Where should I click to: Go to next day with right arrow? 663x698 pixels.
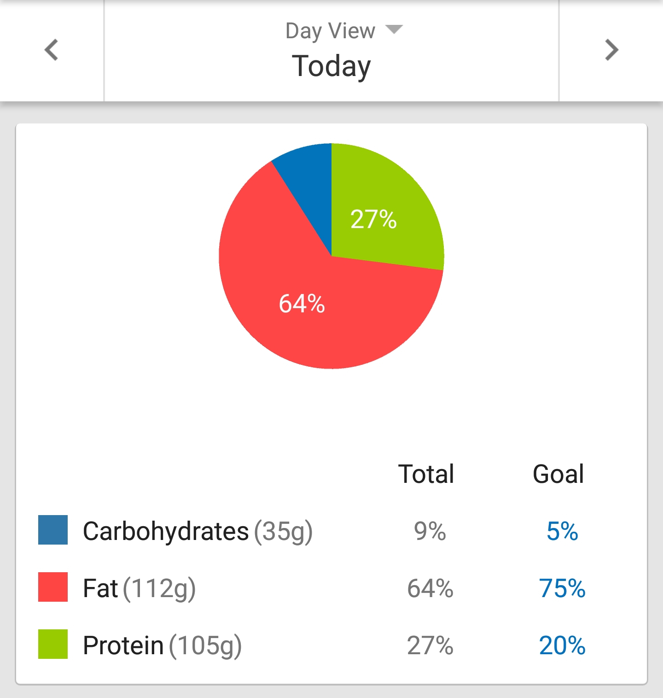coord(611,50)
